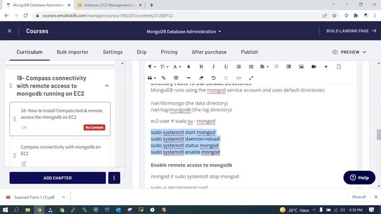Close the downloads bar
Viewport: 381px width, 214px height.
pos(376,197)
